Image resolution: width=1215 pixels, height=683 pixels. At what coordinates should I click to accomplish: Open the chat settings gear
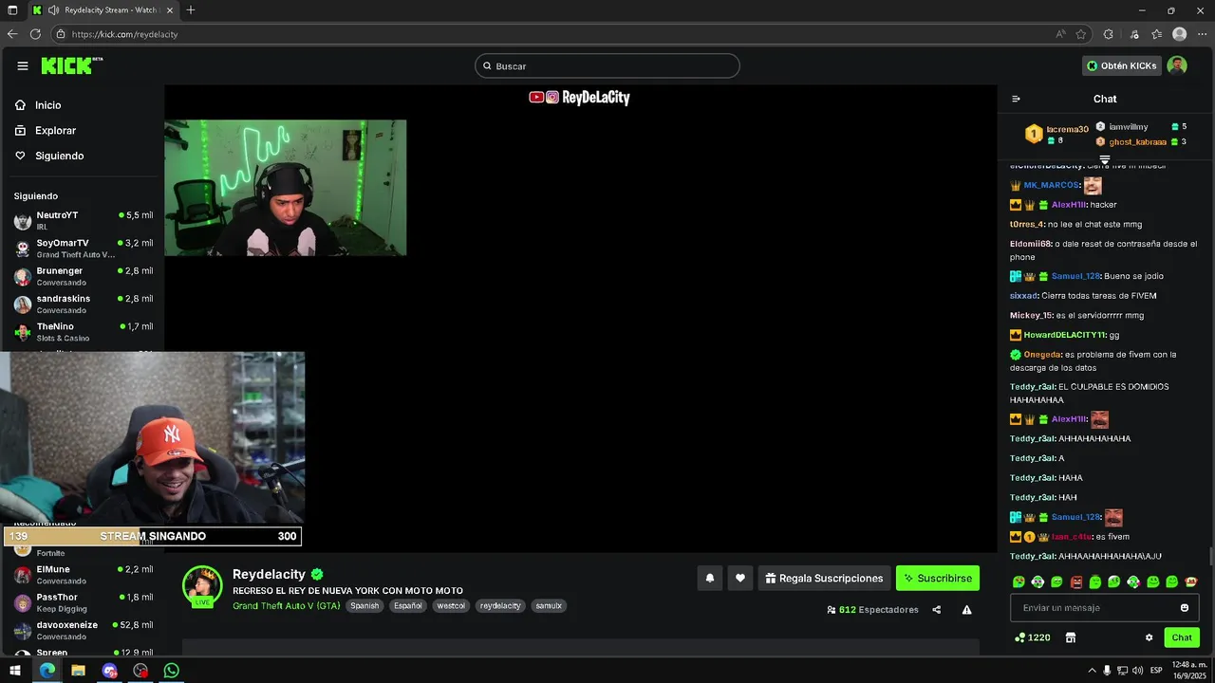click(1149, 637)
